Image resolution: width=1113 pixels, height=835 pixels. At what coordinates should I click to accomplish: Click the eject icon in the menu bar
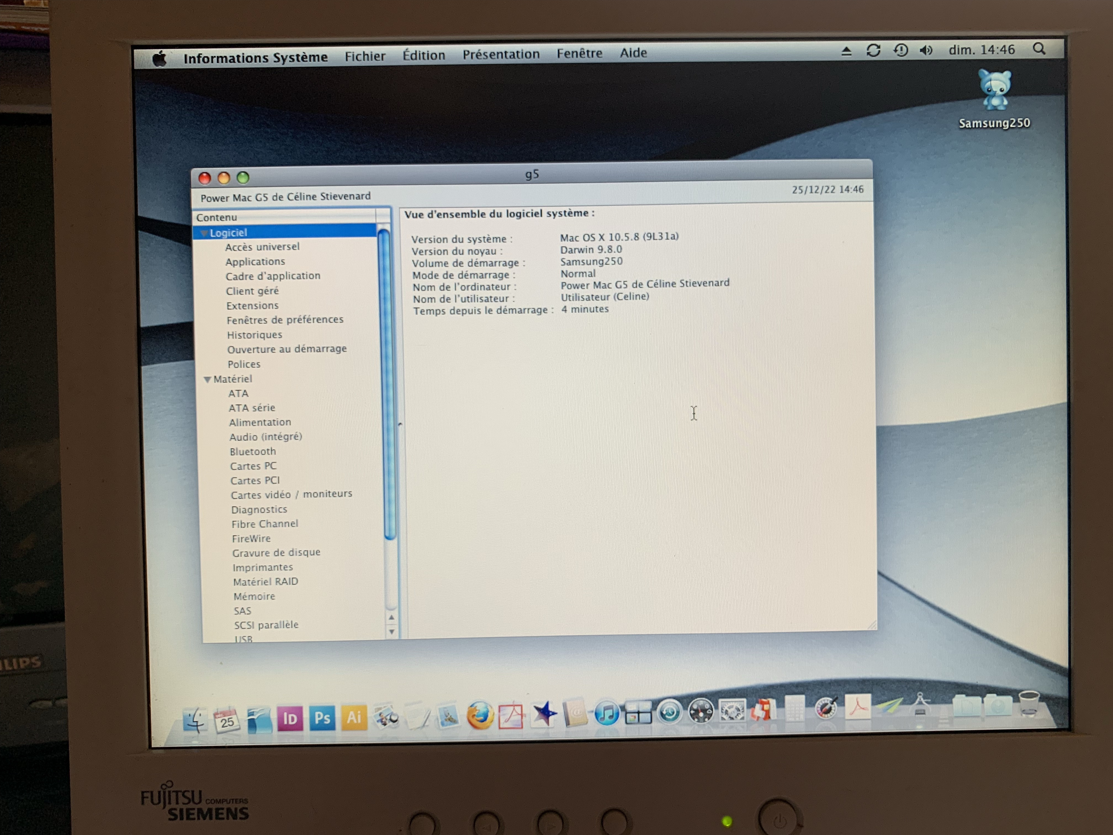(846, 51)
